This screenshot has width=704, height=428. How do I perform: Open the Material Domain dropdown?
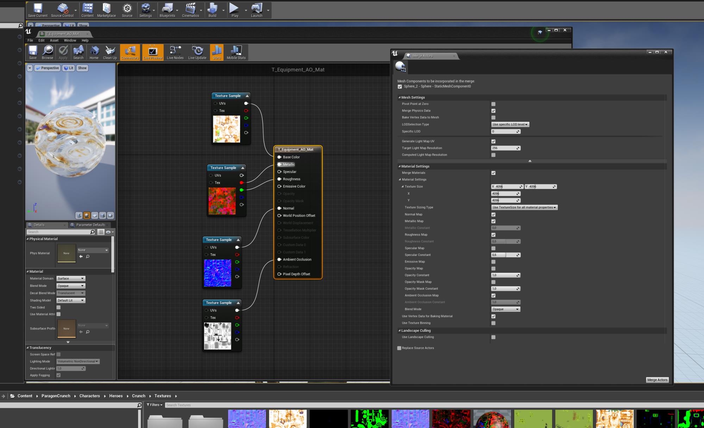pos(71,278)
